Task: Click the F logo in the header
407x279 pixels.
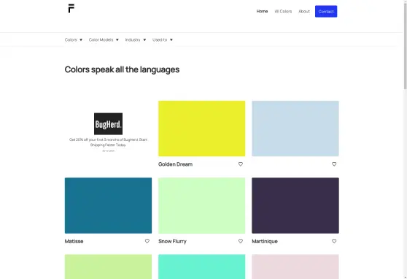Action: click(x=71, y=8)
